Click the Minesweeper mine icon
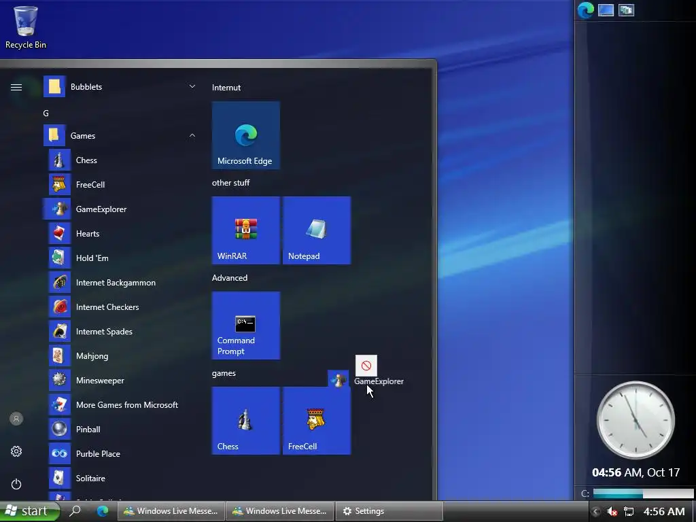Image resolution: width=696 pixels, height=522 pixels. (60, 380)
